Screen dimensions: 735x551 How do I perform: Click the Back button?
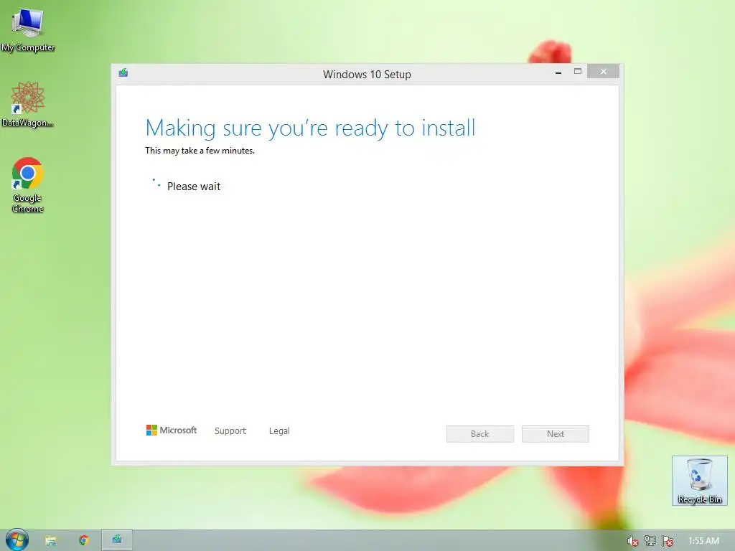click(480, 434)
